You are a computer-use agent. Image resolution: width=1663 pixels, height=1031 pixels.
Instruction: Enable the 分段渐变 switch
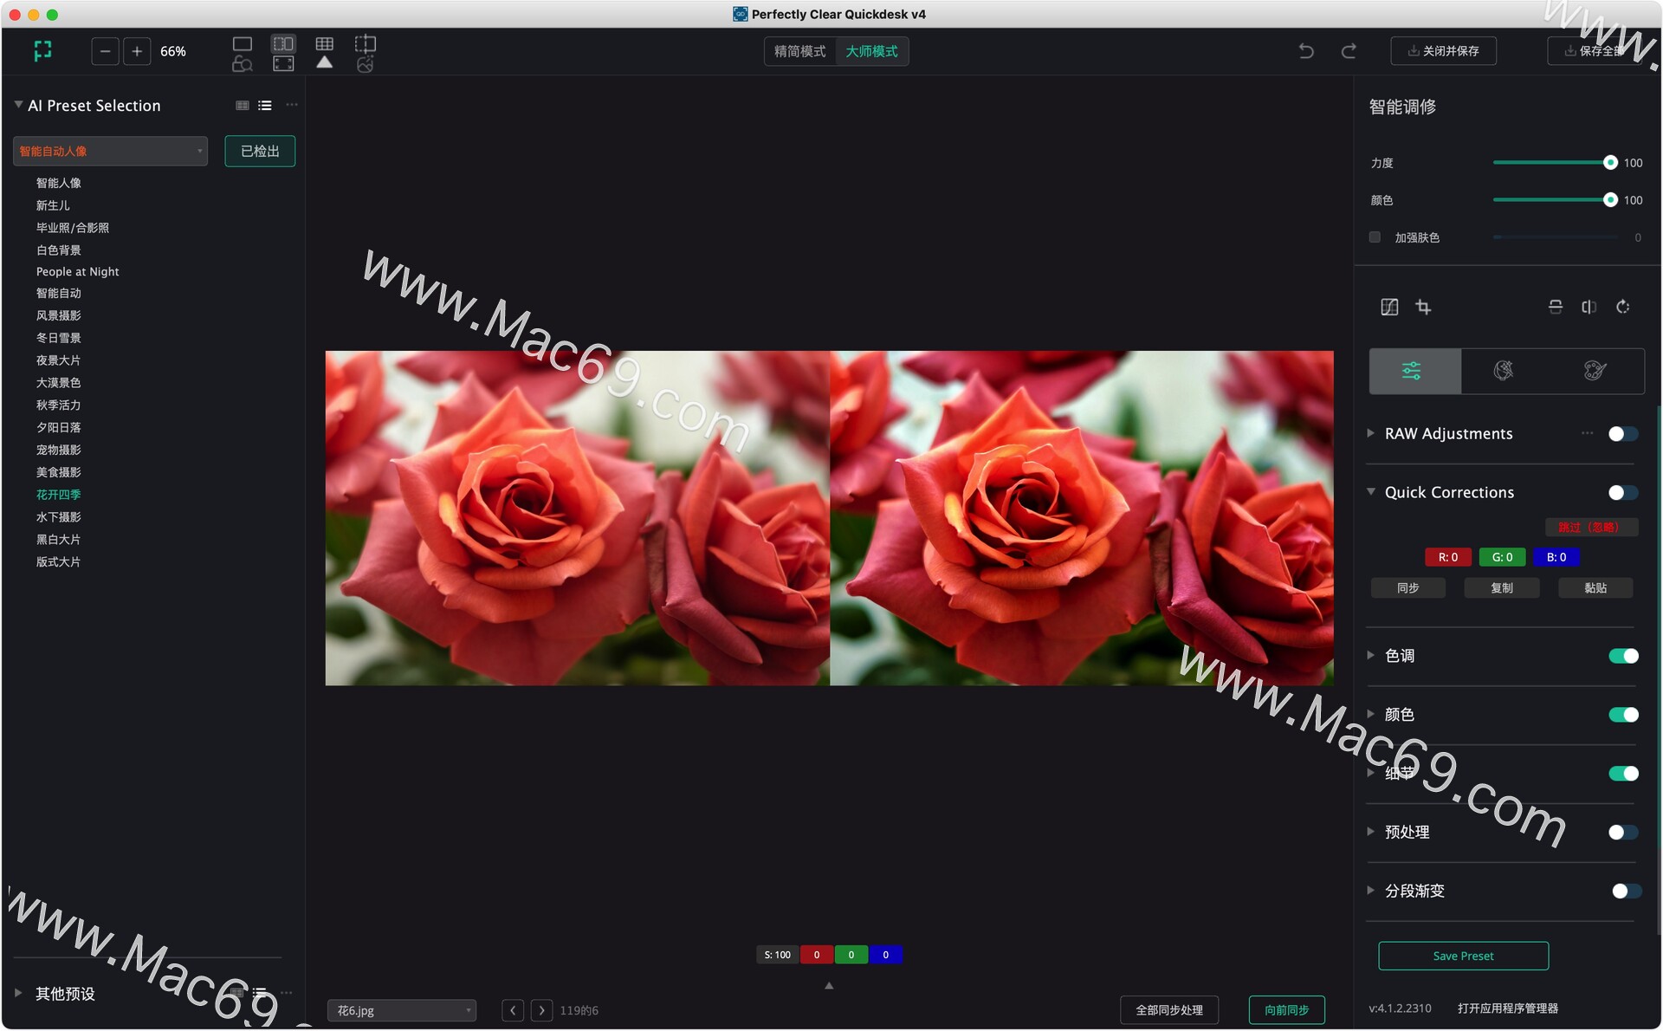1626,892
